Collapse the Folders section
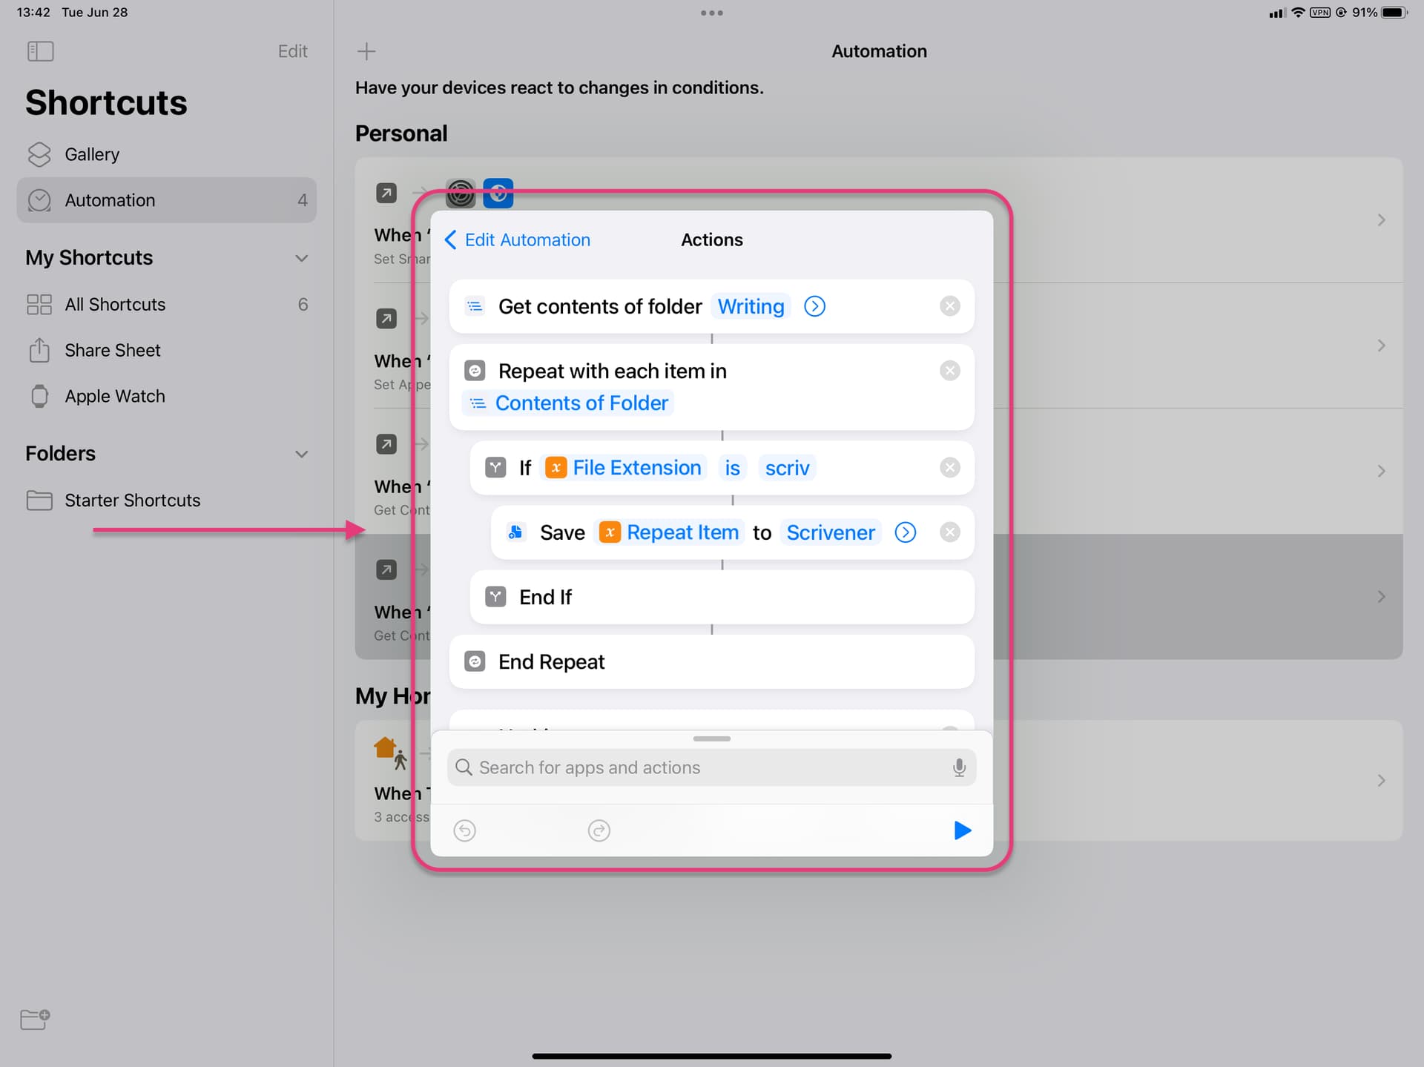The width and height of the screenshot is (1424, 1067). tap(301, 454)
